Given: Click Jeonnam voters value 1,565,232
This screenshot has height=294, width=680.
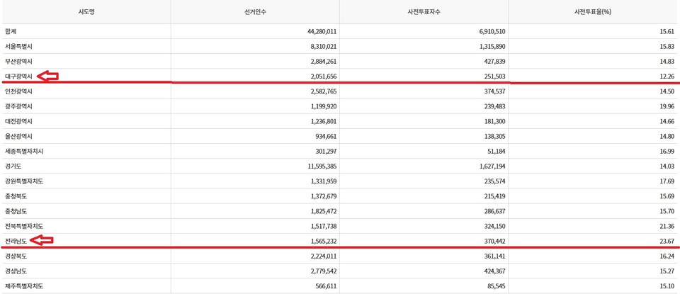Looking at the screenshot, I should [324, 242].
